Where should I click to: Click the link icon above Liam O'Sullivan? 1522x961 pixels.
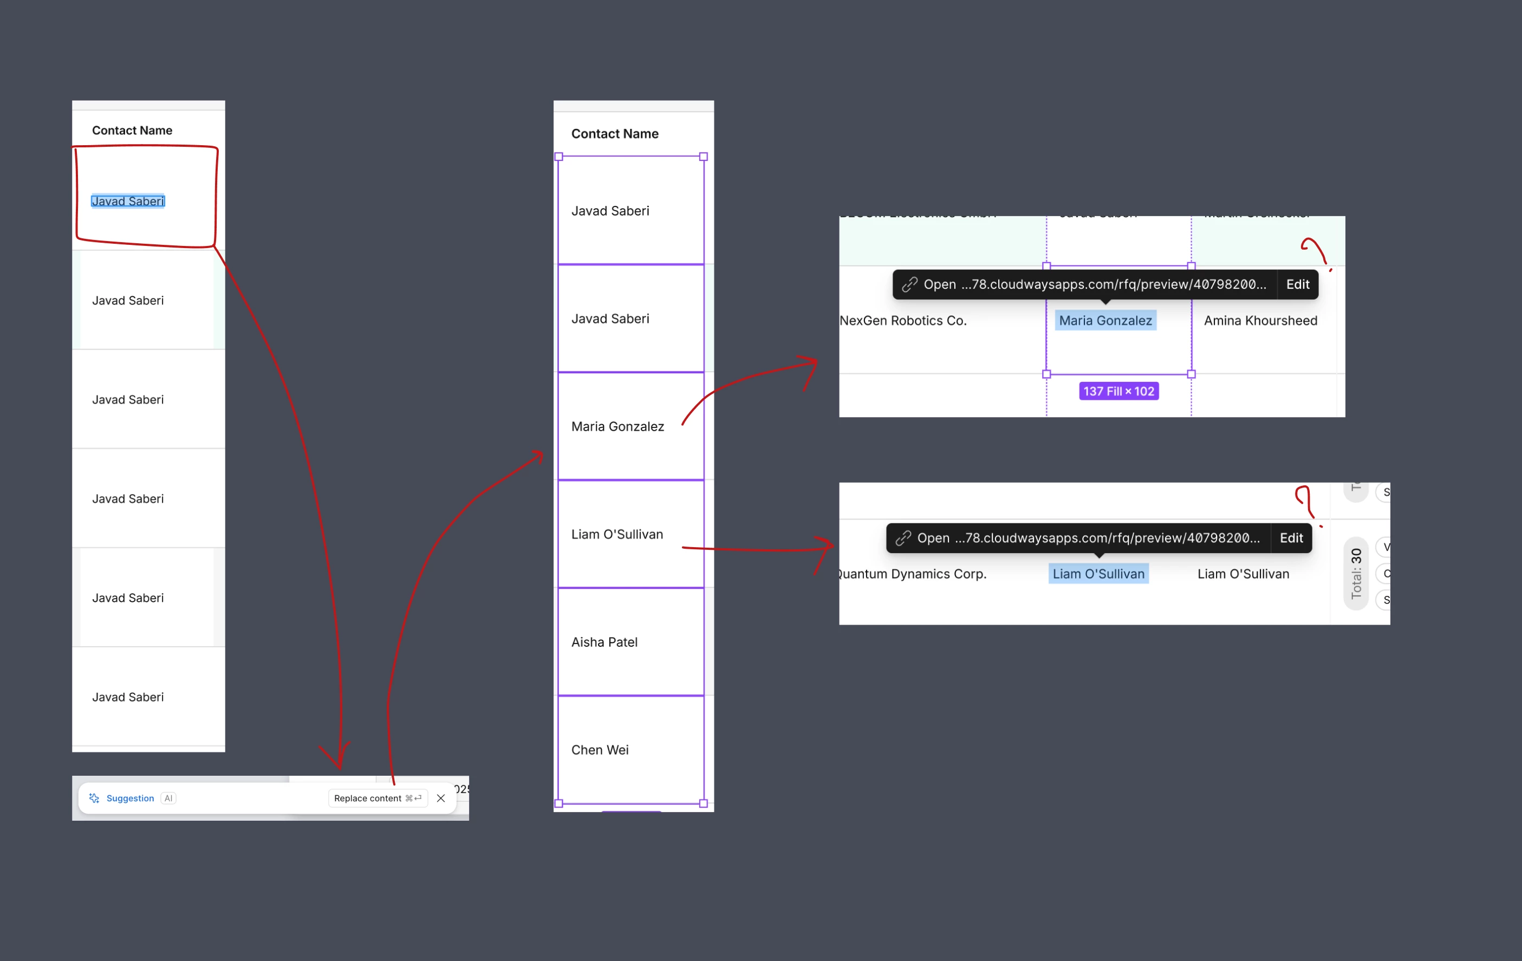click(903, 538)
